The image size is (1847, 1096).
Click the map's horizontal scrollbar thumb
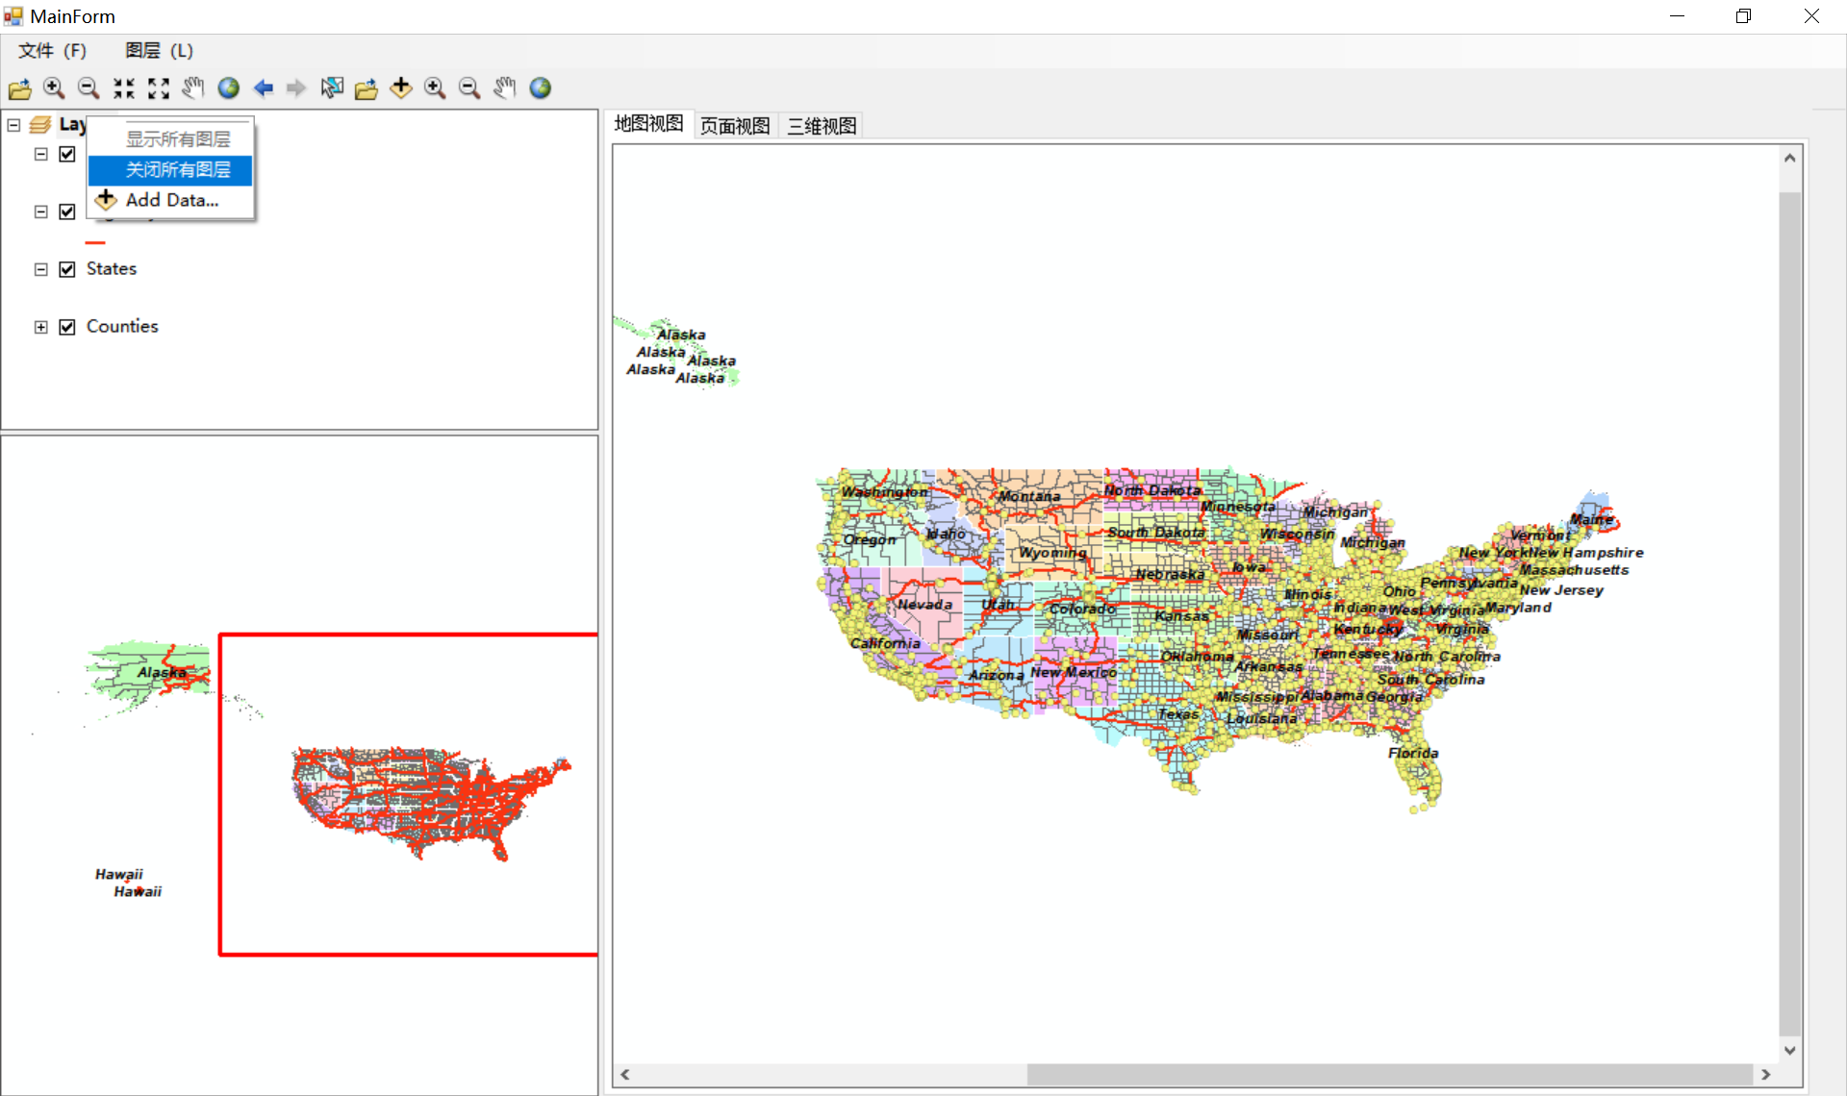point(1389,1074)
